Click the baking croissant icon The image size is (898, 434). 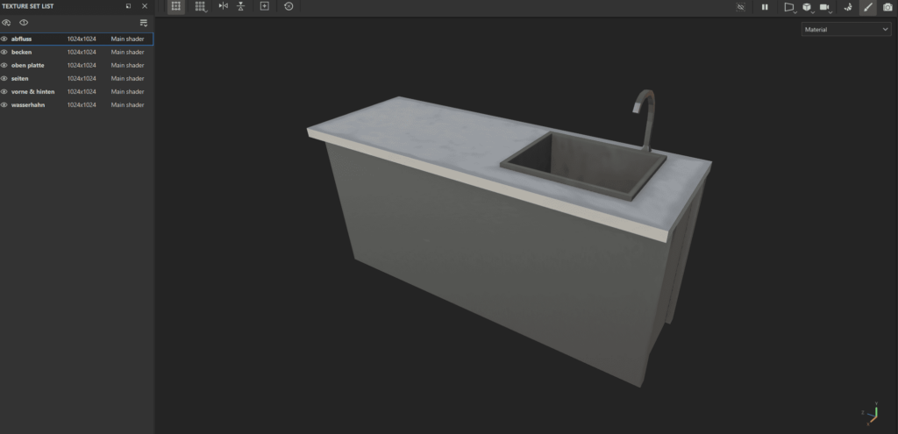tap(847, 7)
